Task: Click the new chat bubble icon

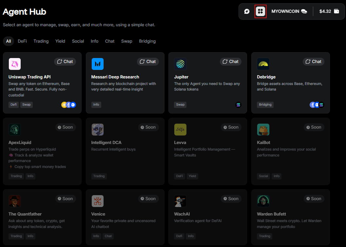Action: coord(247,11)
